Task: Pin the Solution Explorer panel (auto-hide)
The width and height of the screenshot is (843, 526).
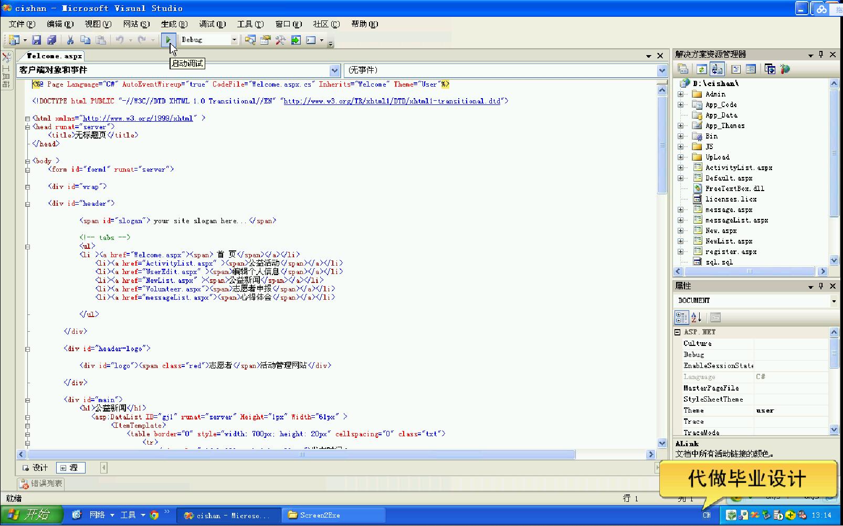Action: (x=821, y=54)
